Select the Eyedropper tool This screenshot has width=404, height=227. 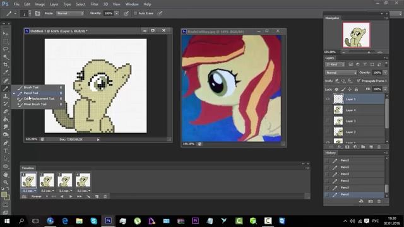point(6,73)
